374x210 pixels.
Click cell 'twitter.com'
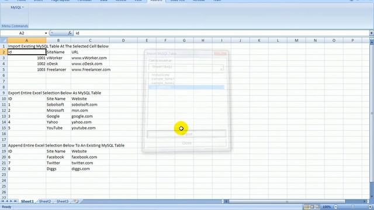tap(90, 163)
